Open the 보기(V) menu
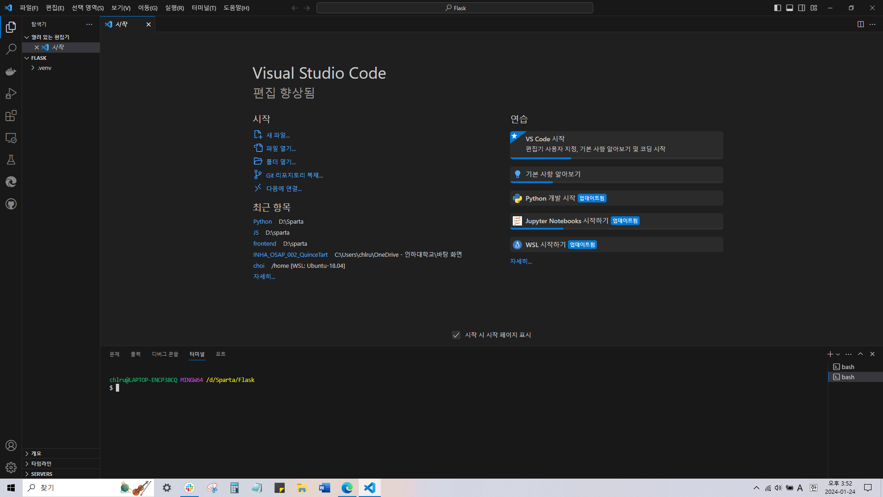The image size is (883, 497). pos(121,8)
